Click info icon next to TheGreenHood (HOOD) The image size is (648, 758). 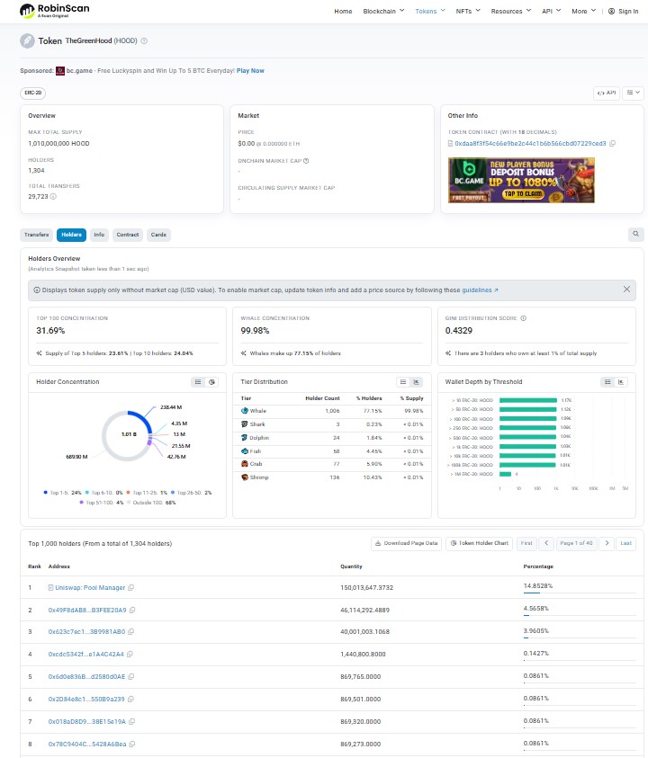click(x=144, y=41)
